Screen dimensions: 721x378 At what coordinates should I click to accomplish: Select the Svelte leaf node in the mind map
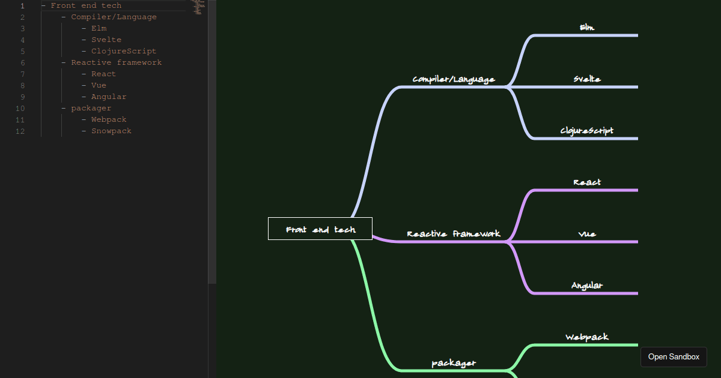pyautogui.click(x=587, y=79)
